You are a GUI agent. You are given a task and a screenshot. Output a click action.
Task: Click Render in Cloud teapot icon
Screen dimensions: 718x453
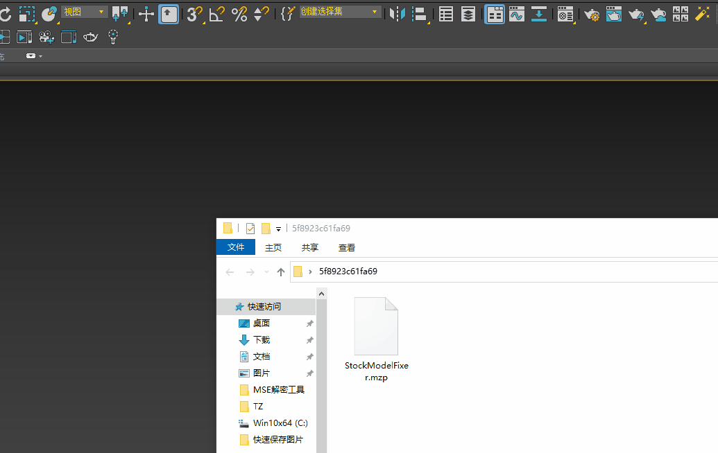658,14
